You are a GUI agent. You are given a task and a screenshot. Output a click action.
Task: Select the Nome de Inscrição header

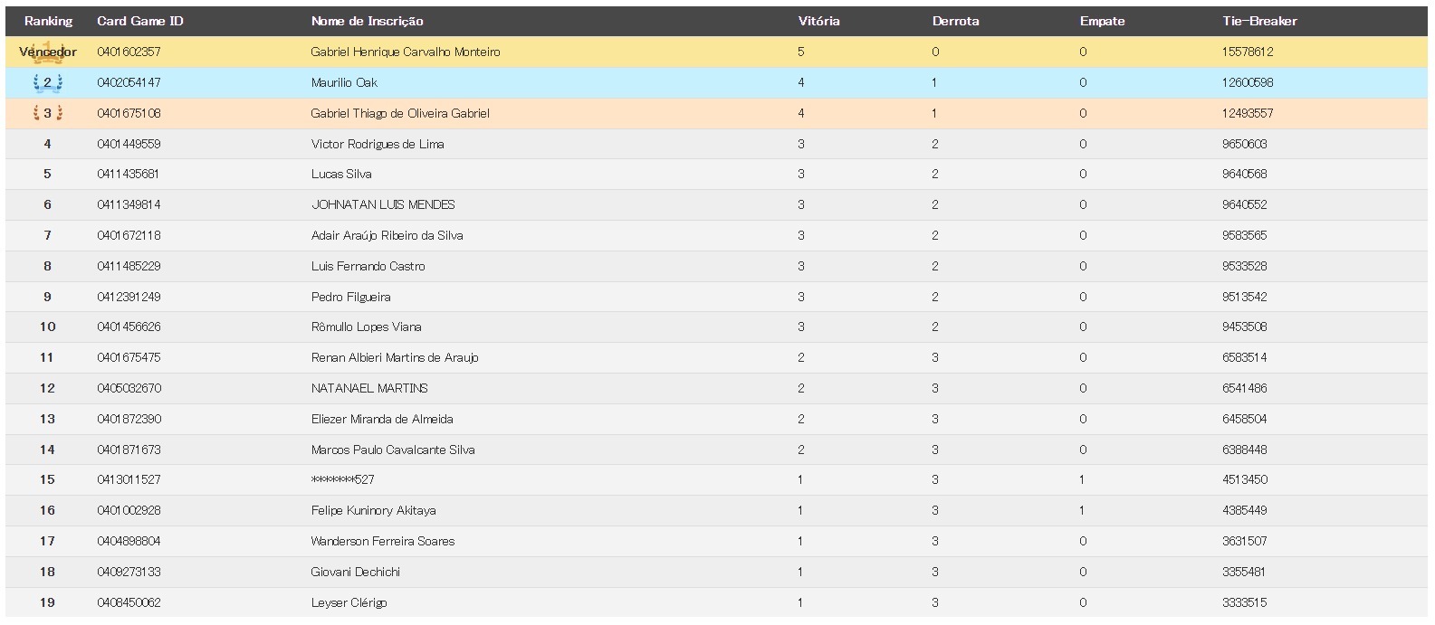tap(367, 21)
